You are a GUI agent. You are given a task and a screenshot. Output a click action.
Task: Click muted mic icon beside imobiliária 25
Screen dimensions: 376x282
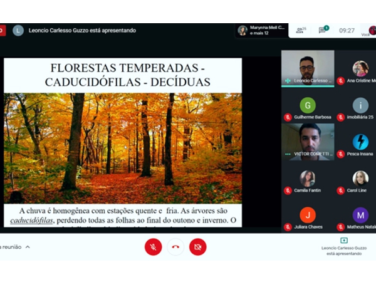[340, 117]
